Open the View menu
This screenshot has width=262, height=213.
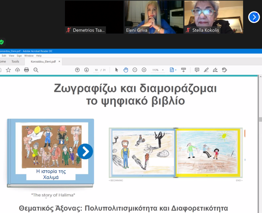click(12, 56)
